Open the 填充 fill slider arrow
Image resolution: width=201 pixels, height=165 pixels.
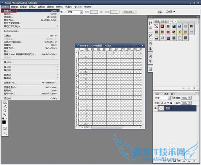pyautogui.click(x=190, y=103)
